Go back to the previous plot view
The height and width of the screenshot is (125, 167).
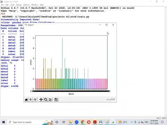pyautogui.click(x=31, y=100)
